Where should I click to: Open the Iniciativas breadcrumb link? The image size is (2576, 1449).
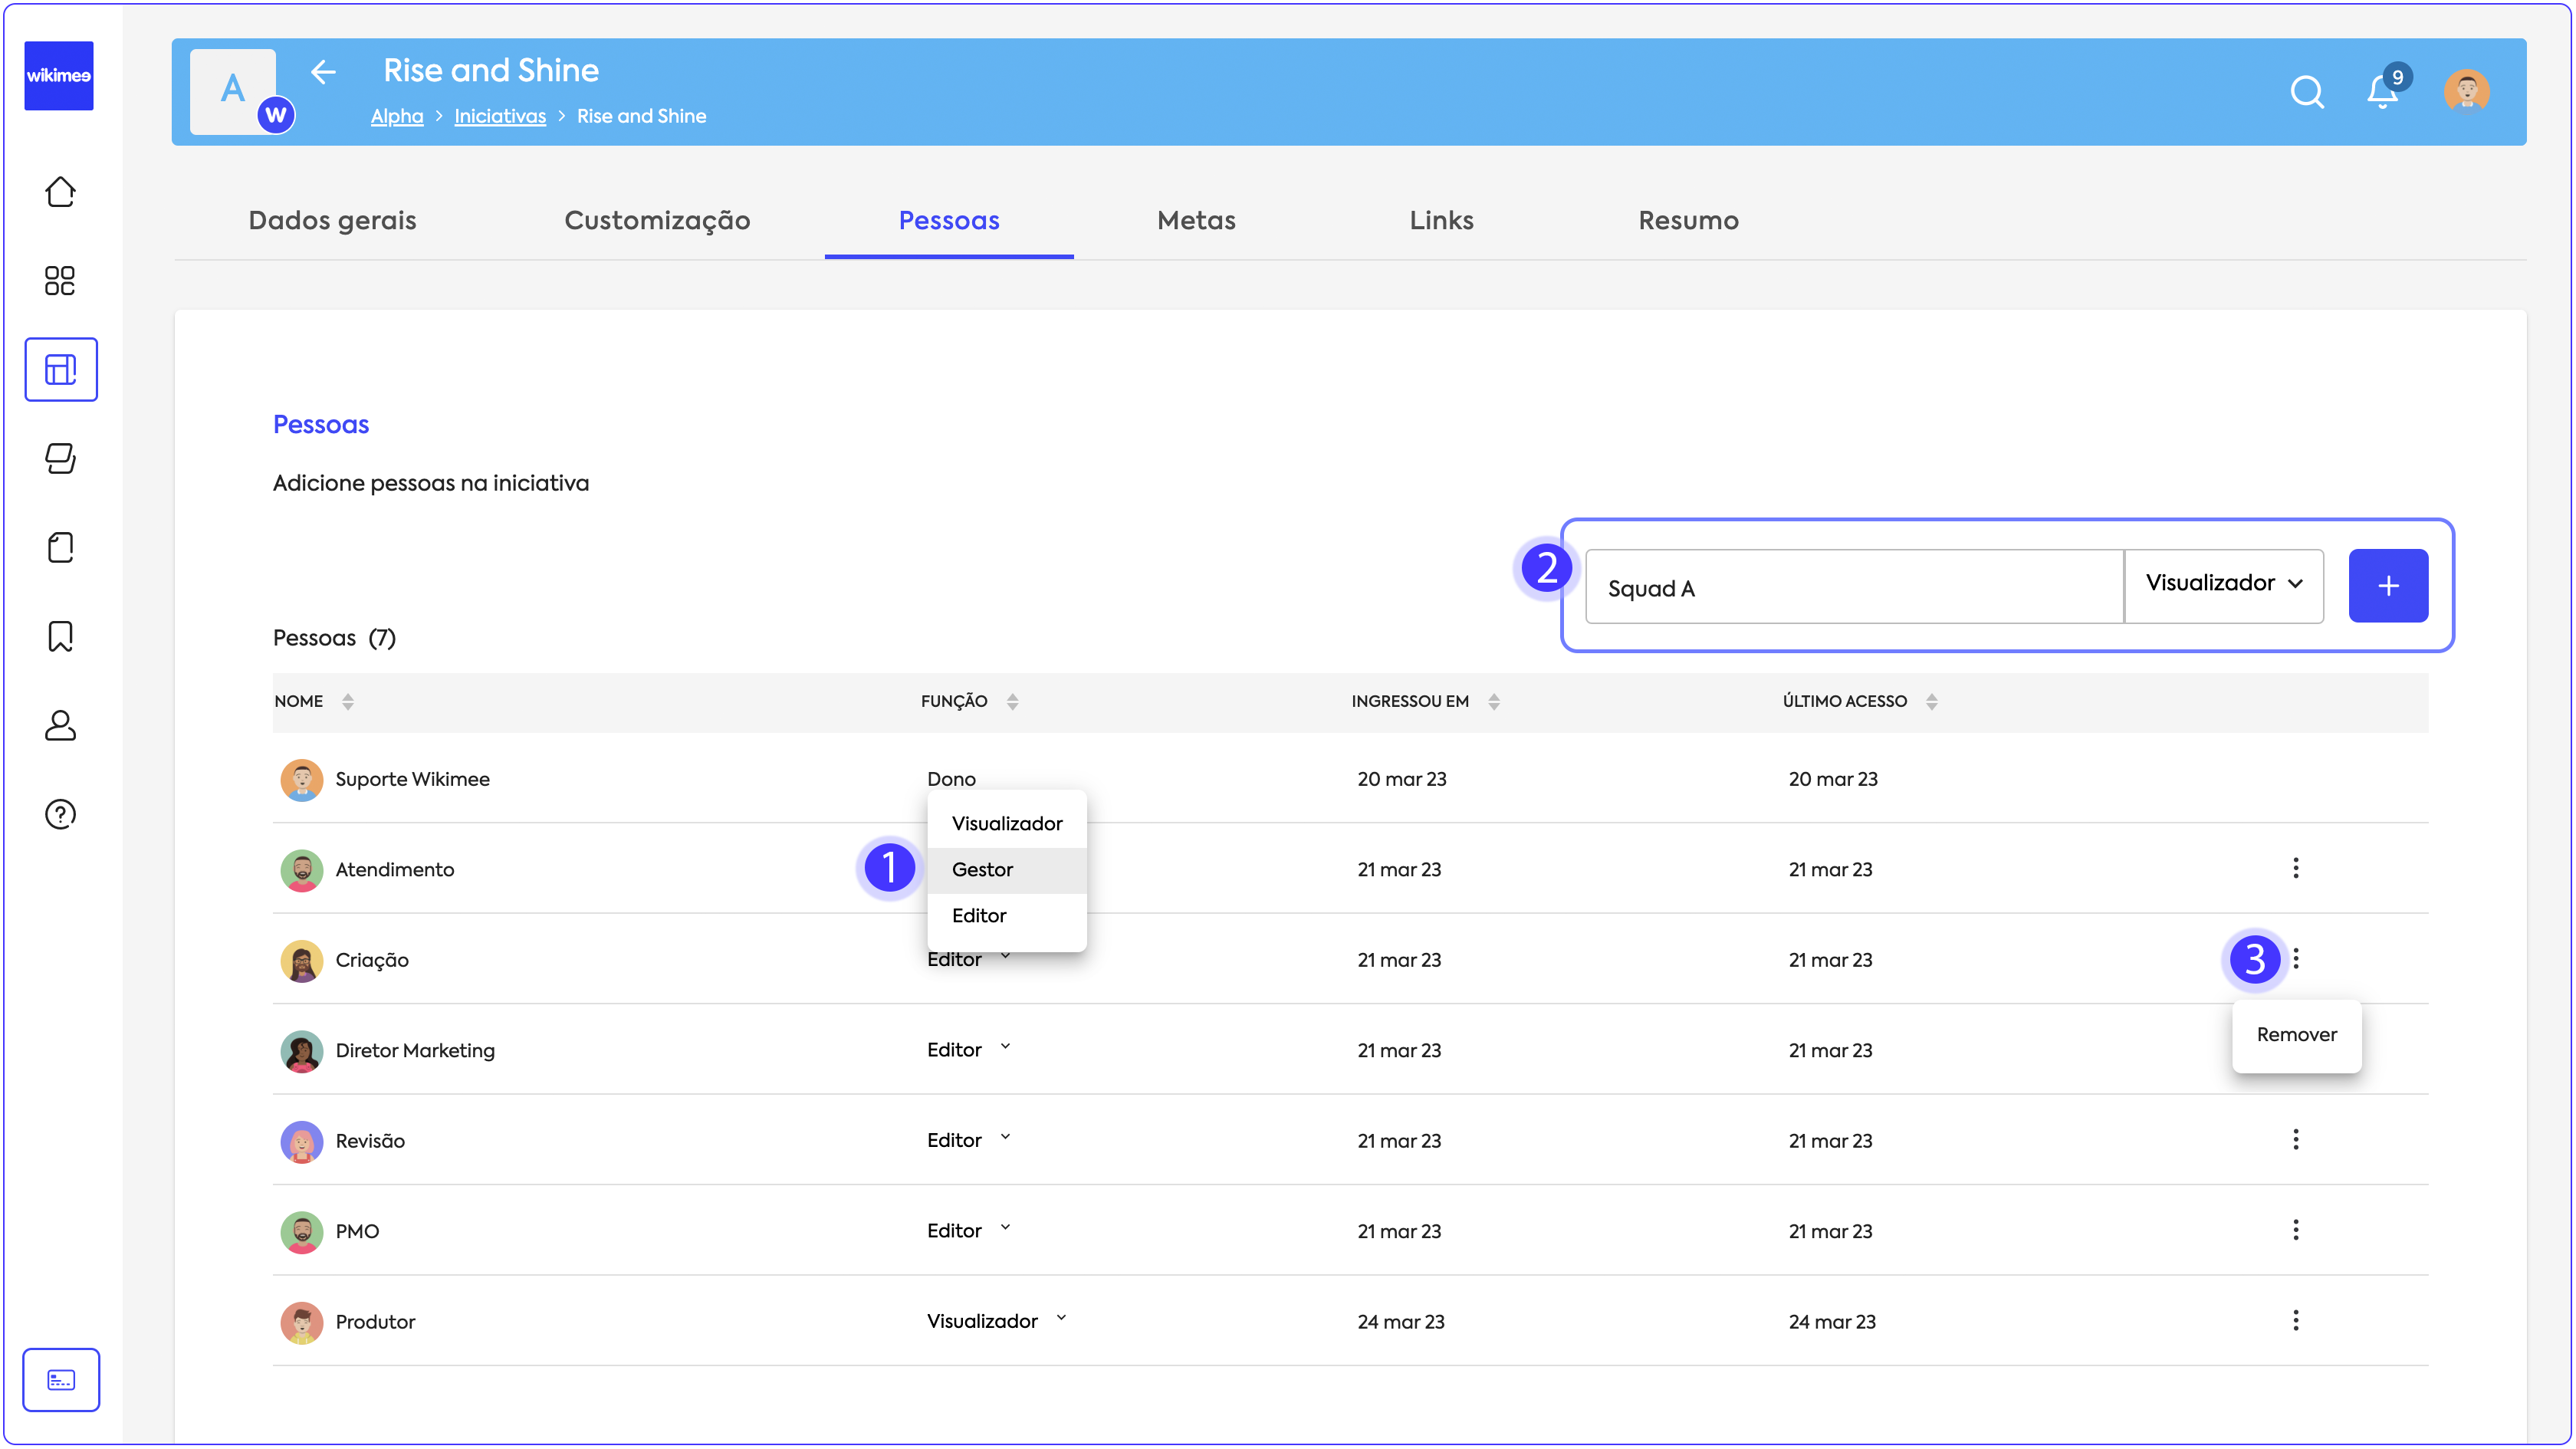coord(500,117)
